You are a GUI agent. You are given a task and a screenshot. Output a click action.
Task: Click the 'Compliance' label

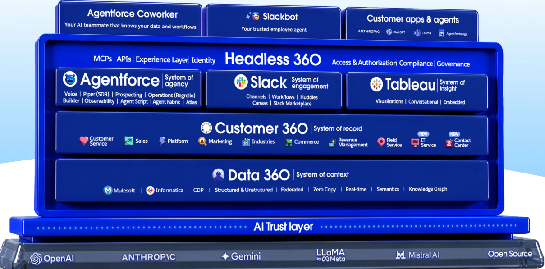416,64
